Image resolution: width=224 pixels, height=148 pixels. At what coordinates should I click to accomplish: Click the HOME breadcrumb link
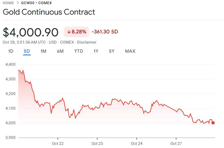8,3
